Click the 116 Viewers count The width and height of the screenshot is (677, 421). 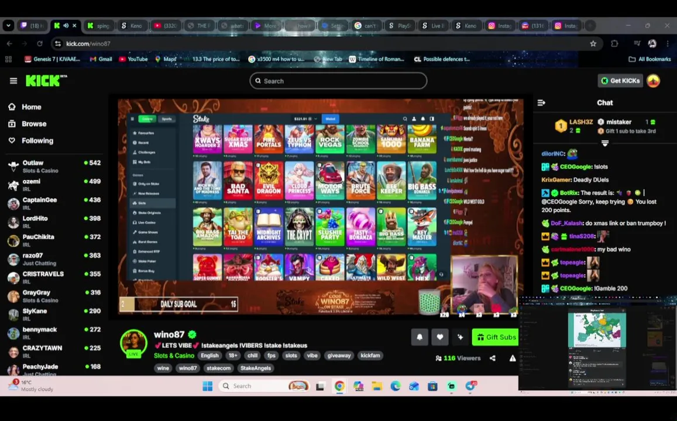[459, 358]
